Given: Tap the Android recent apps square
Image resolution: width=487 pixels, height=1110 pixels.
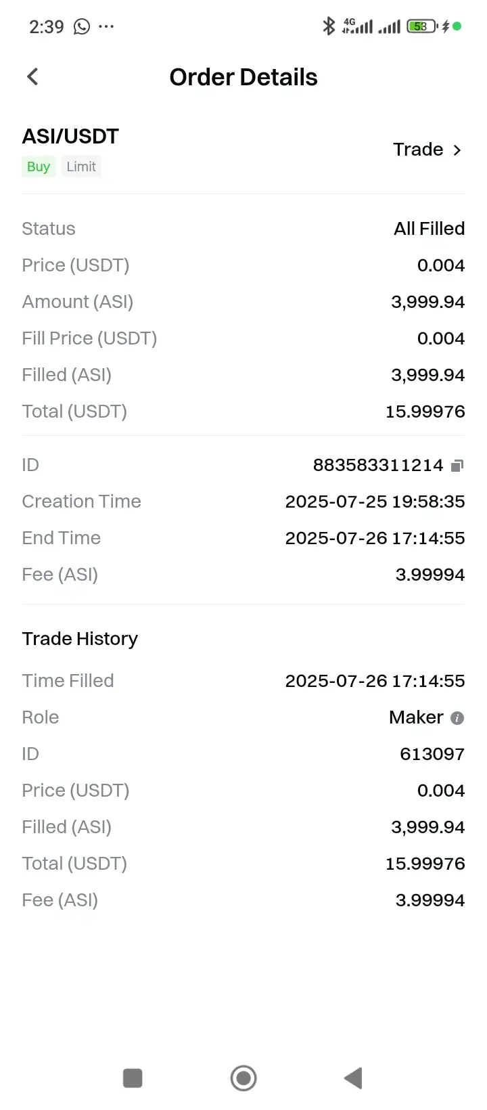Looking at the screenshot, I should click(x=133, y=1078).
